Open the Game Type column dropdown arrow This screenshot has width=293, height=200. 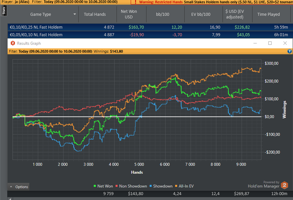(75, 14)
